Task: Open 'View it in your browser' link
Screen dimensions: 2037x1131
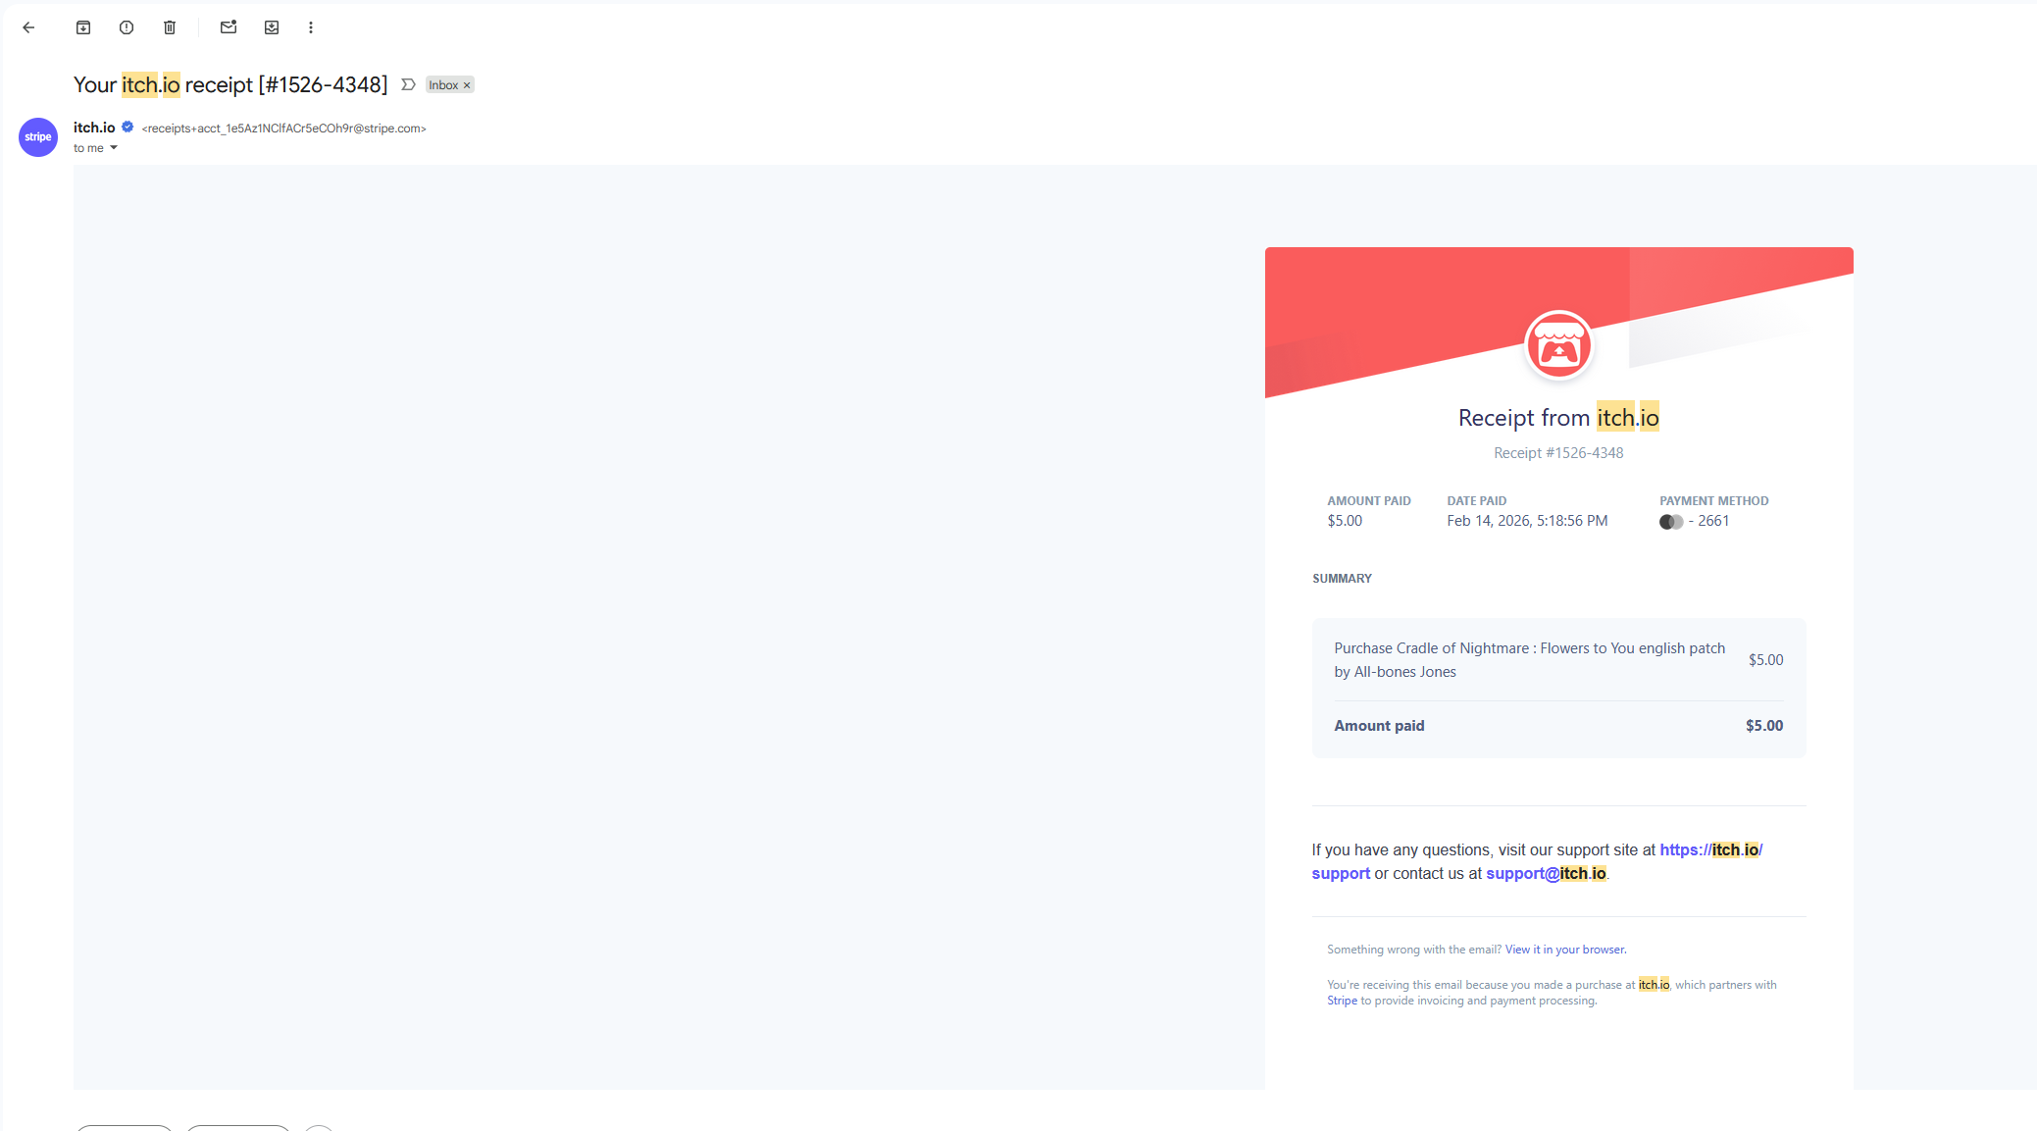Action: (x=1564, y=950)
